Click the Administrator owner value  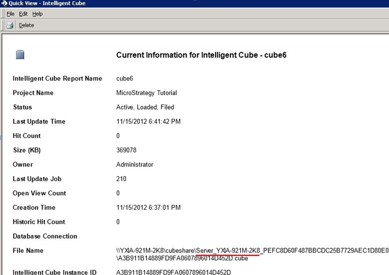coord(135,164)
